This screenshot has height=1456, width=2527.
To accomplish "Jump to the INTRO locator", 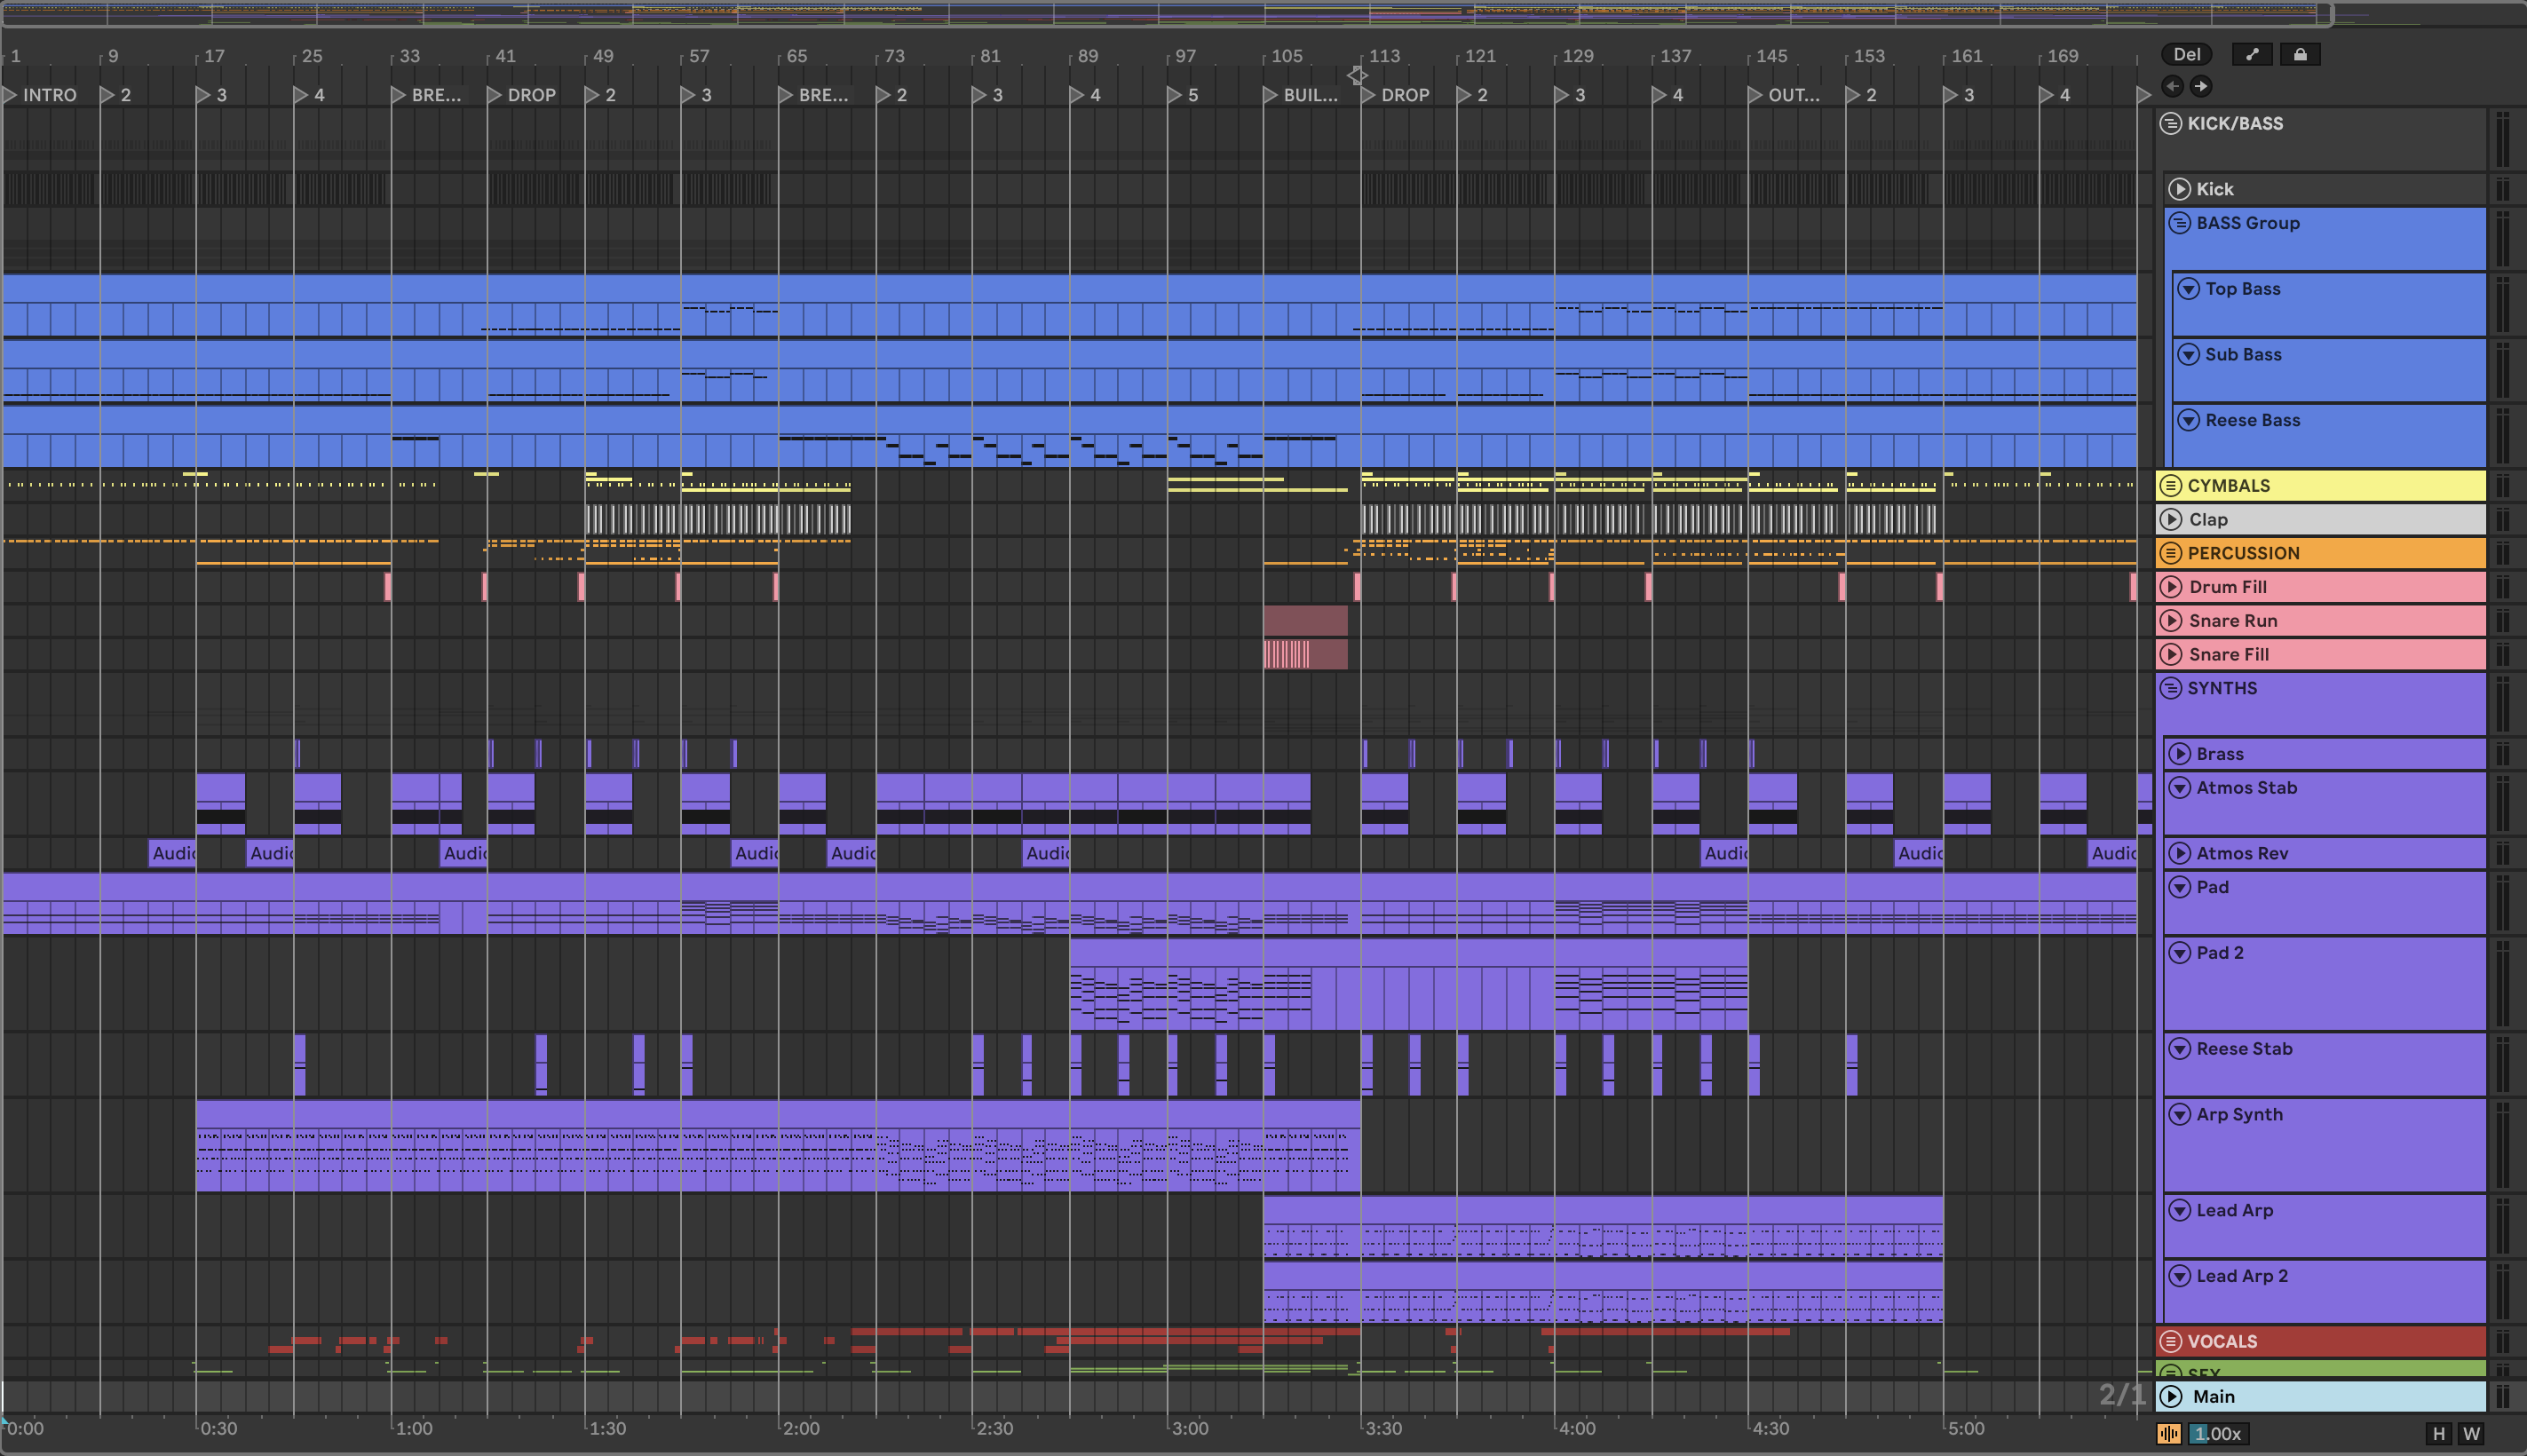I will 11,95.
